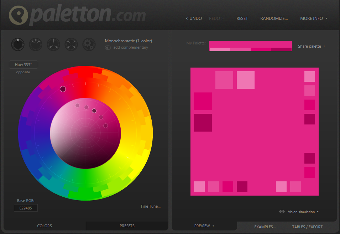Open the TABLES / EXPORT tab
This screenshot has width=340, height=234.
[x=309, y=227]
